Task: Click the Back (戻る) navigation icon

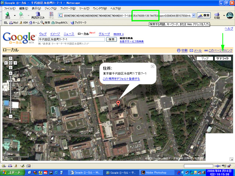Action: tap(8, 15)
